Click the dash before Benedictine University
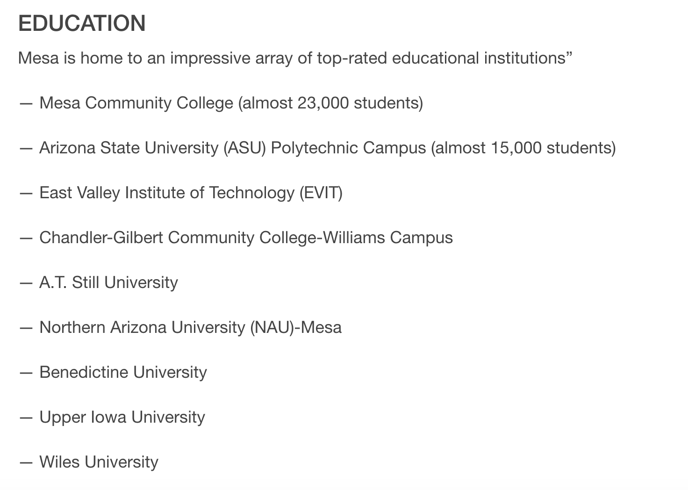688x490 pixels. click(x=26, y=372)
